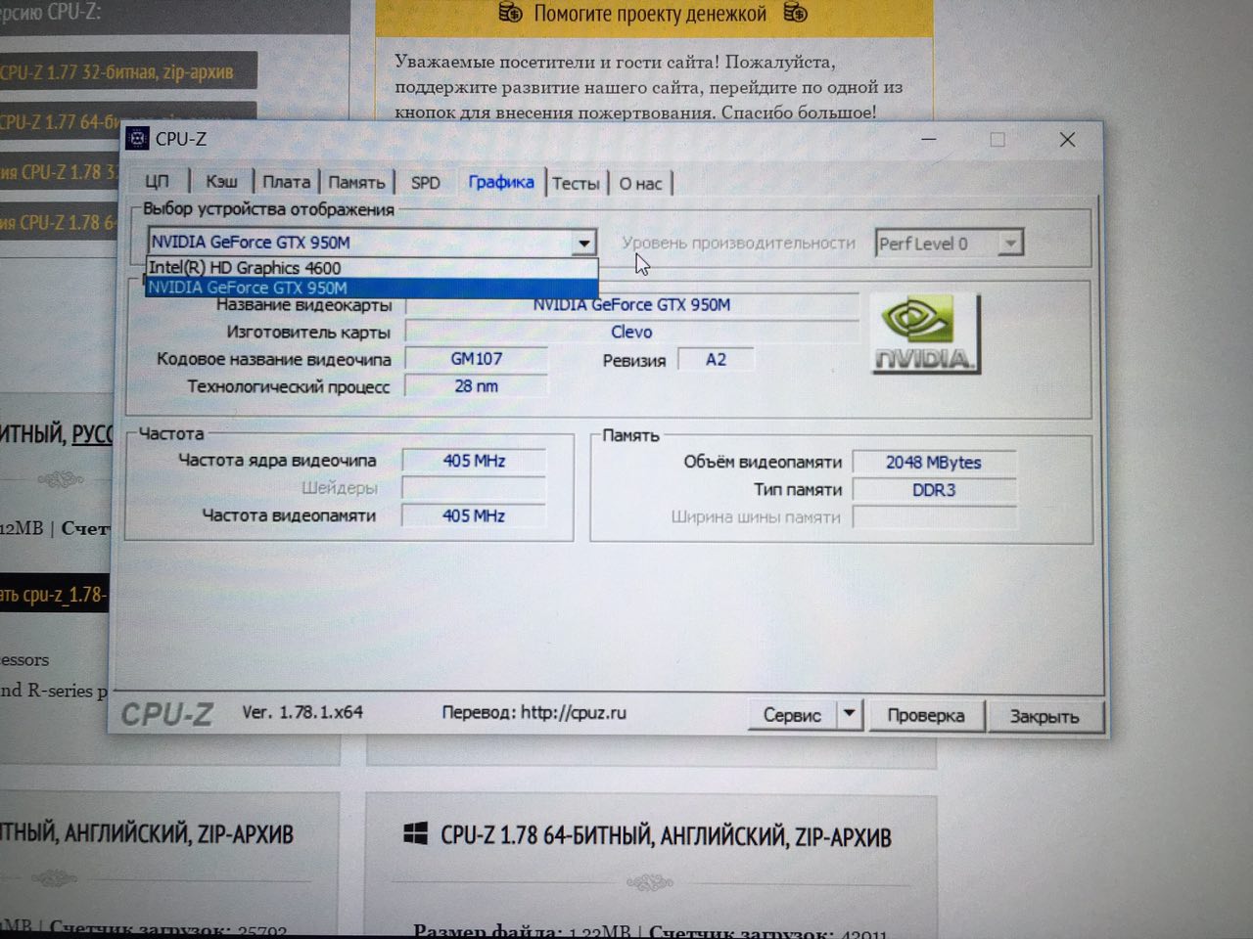The height and width of the screenshot is (939, 1253).
Task: Click the Windows logo beside CPU-Z 1.78 64-bit heading
Action: tap(416, 833)
